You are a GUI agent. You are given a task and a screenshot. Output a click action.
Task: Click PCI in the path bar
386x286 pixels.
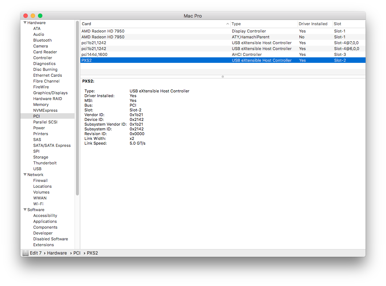tap(77, 253)
